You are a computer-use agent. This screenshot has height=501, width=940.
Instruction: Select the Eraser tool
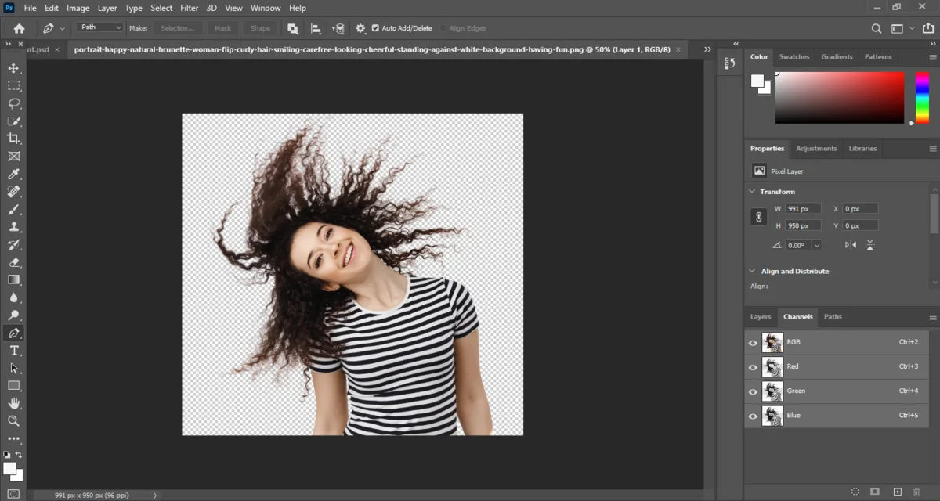pyautogui.click(x=13, y=263)
